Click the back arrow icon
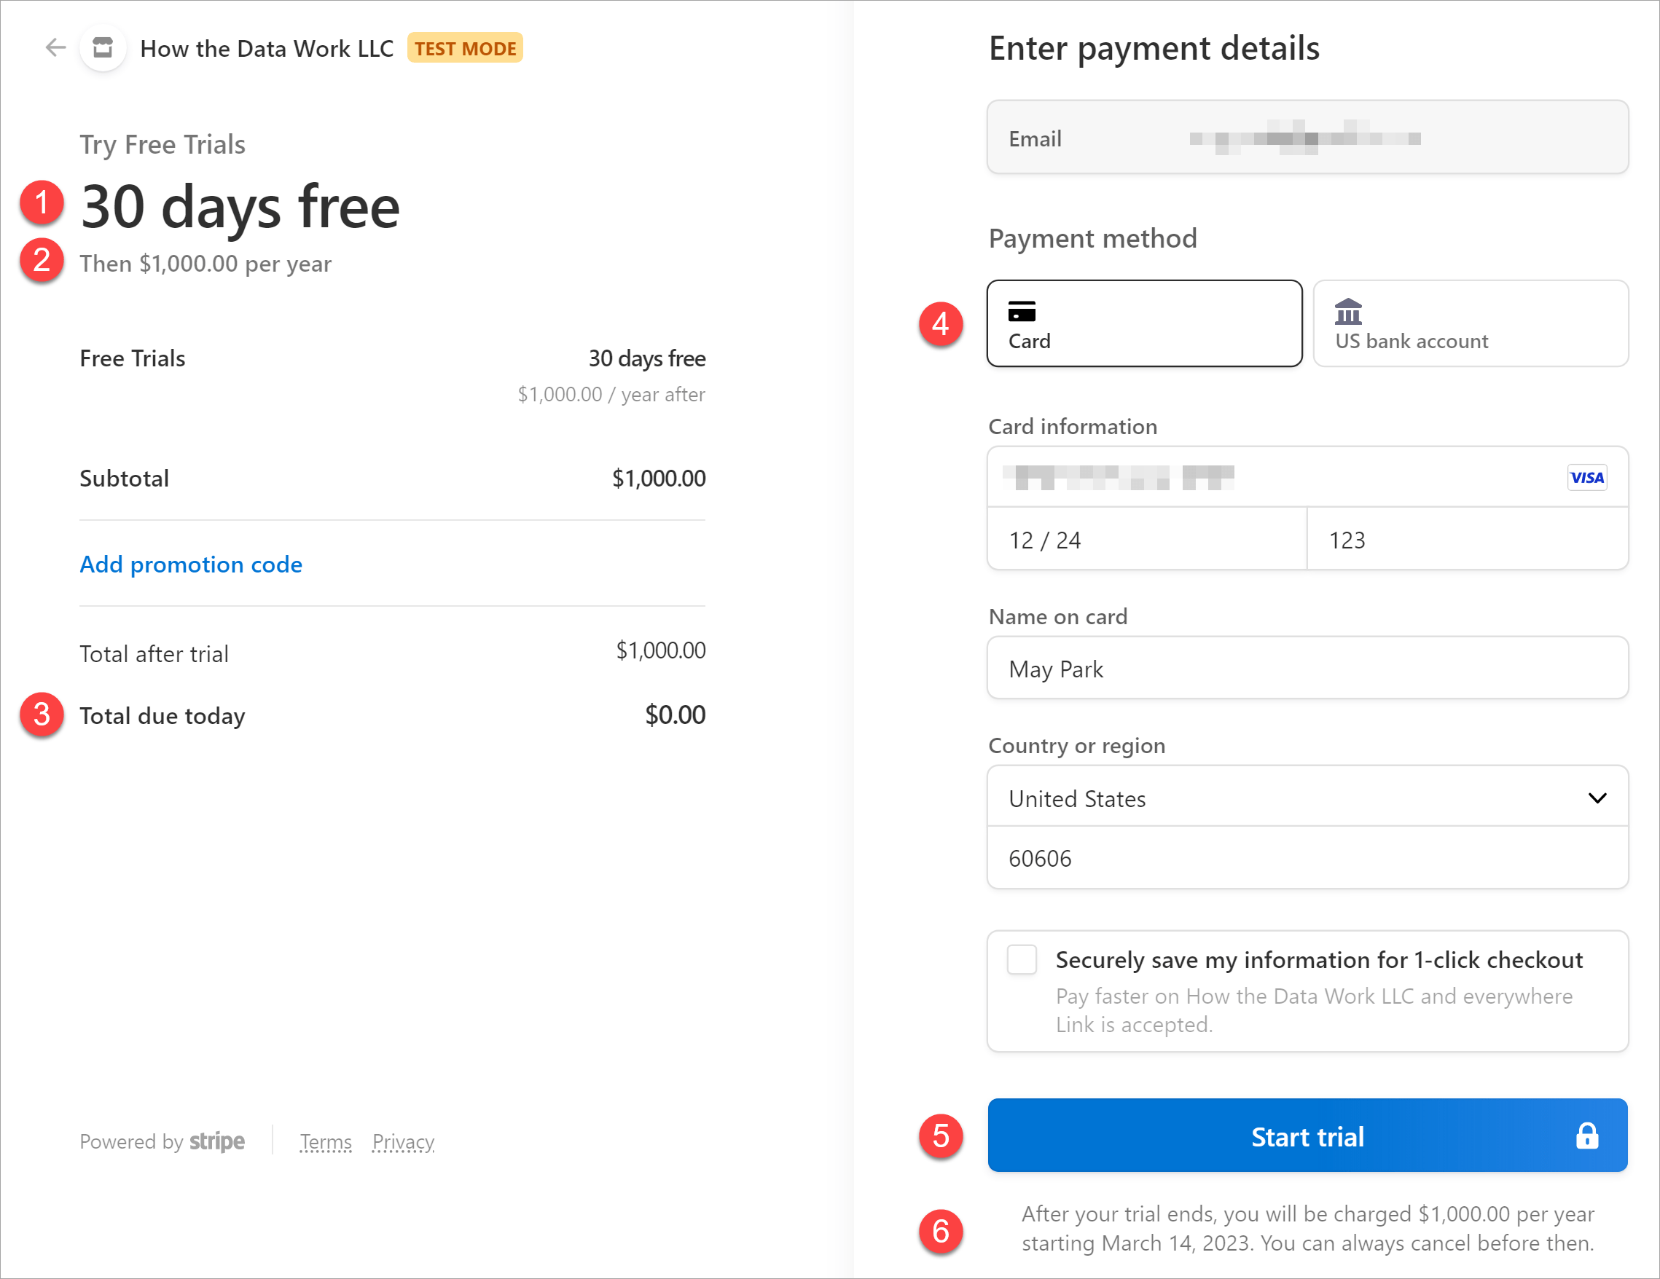This screenshot has width=1660, height=1279. [x=55, y=48]
